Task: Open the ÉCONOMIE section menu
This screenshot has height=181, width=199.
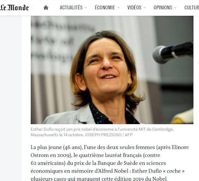Action: (x=105, y=7)
